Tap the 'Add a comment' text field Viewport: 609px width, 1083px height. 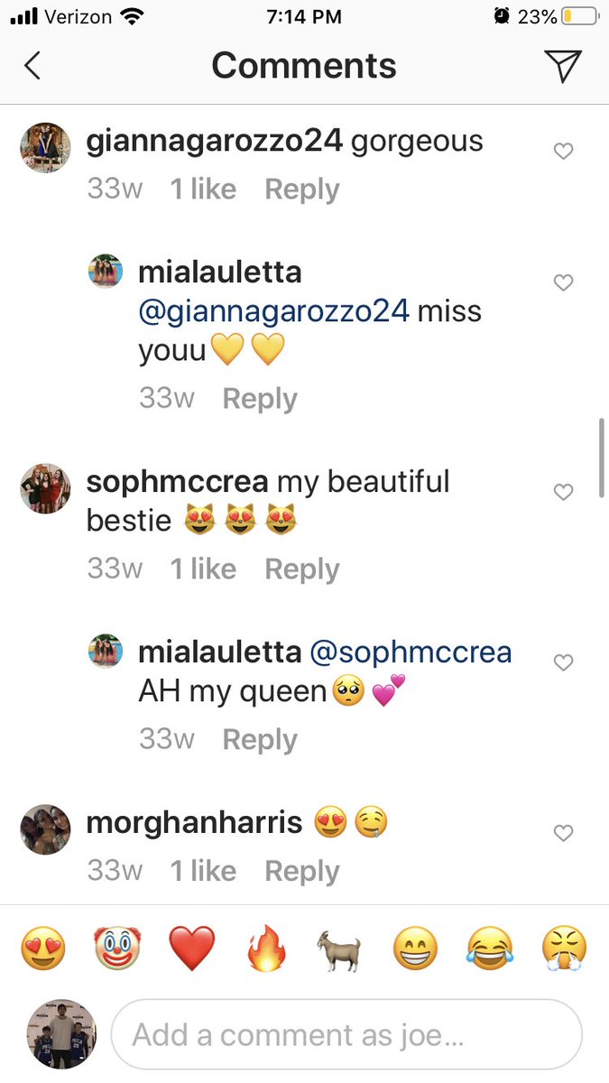point(346,1034)
